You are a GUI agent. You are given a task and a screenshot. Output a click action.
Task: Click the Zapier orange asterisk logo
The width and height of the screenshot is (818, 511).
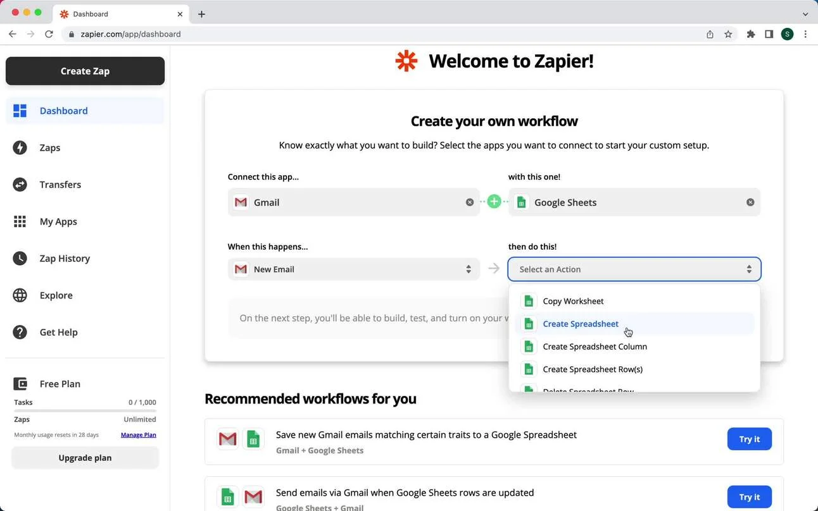(x=406, y=61)
